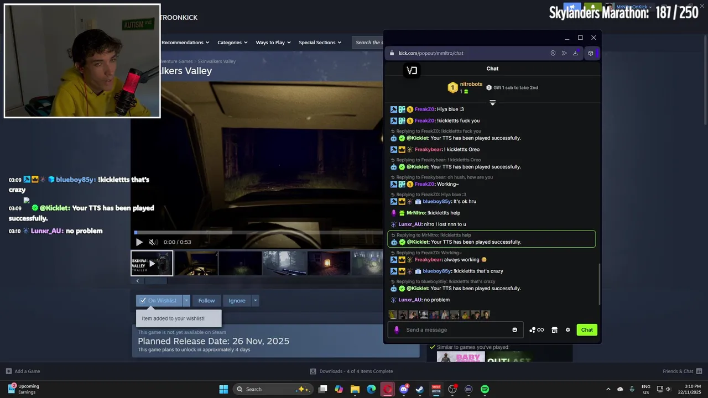
Task: Open the second screenshot thumbnail with car interior
Action: point(196,263)
